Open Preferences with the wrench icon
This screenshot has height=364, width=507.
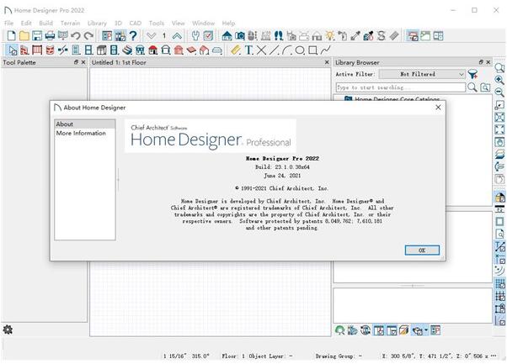pyautogui.click(x=195, y=35)
